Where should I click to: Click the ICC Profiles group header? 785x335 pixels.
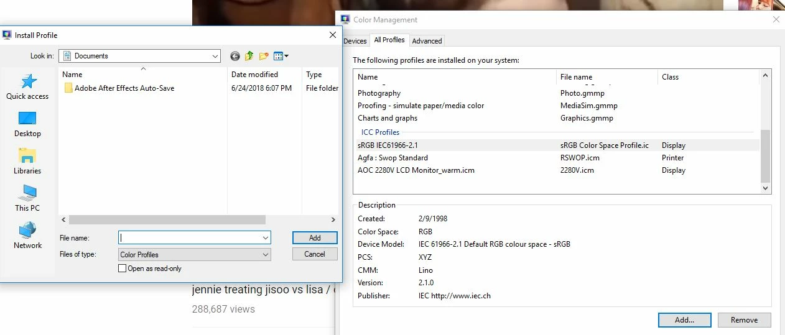(380, 132)
